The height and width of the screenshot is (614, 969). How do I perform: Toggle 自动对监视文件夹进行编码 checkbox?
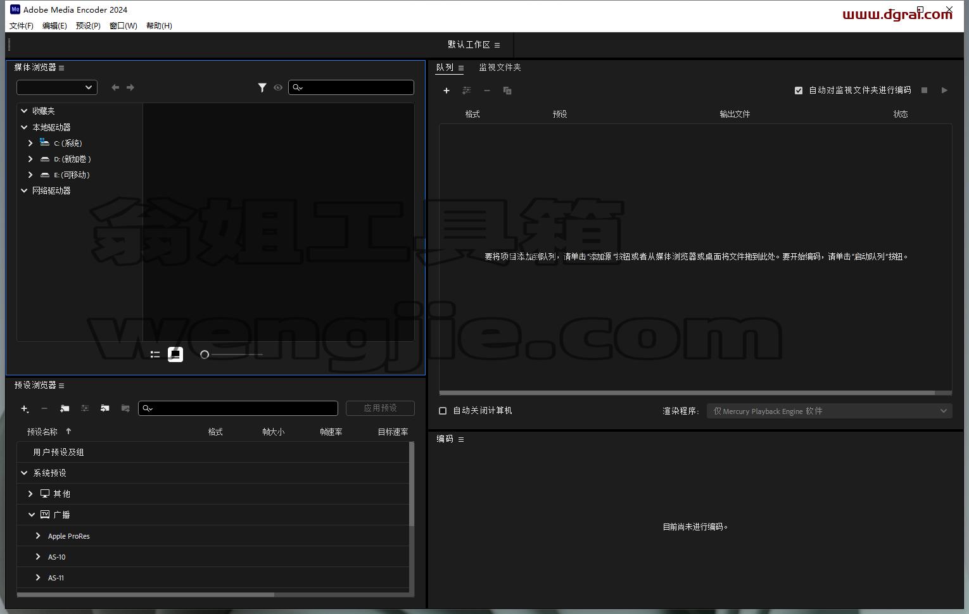[x=799, y=91]
